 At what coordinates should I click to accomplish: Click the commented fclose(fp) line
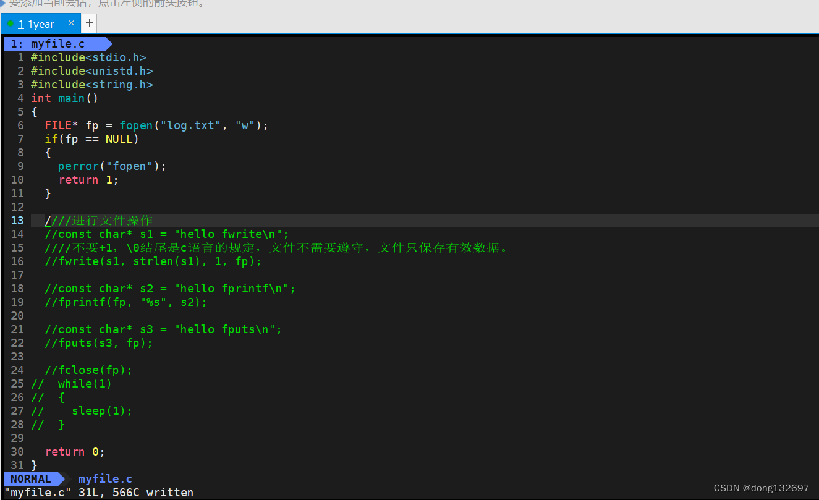(x=88, y=370)
